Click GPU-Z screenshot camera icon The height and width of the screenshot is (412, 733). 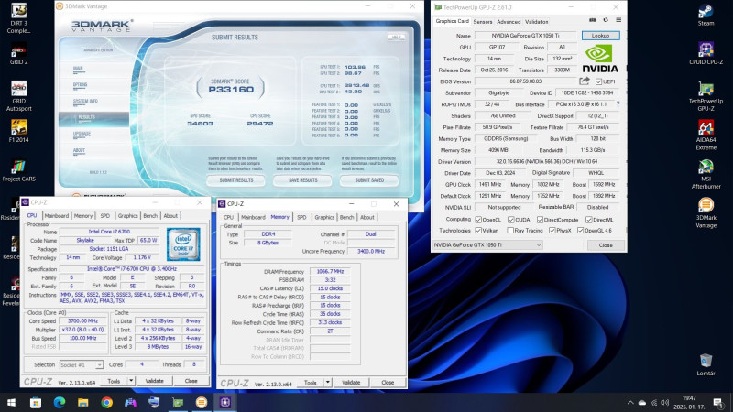pos(592,20)
